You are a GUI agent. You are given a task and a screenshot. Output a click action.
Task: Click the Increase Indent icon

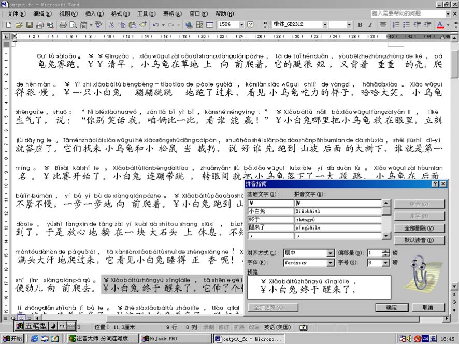pyautogui.click(x=428, y=25)
